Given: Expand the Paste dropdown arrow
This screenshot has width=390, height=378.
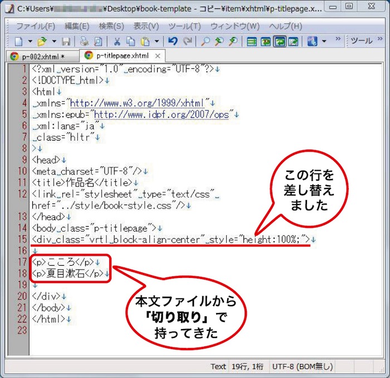Looking at the screenshot, I should click(157, 41).
